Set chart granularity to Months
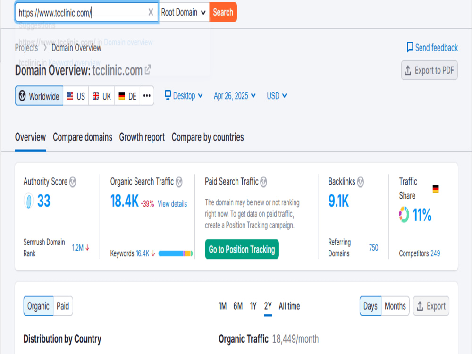Image resolution: width=472 pixels, height=354 pixels. coord(395,306)
